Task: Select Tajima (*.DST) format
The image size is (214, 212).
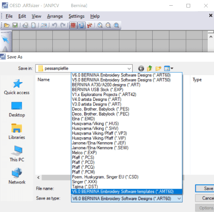Action: pyautogui.click(x=126, y=187)
